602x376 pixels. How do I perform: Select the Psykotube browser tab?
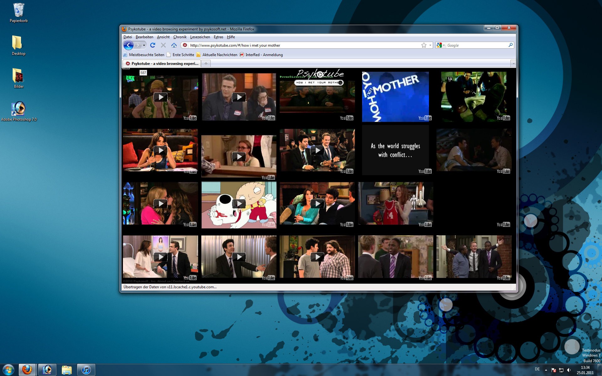[161, 64]
